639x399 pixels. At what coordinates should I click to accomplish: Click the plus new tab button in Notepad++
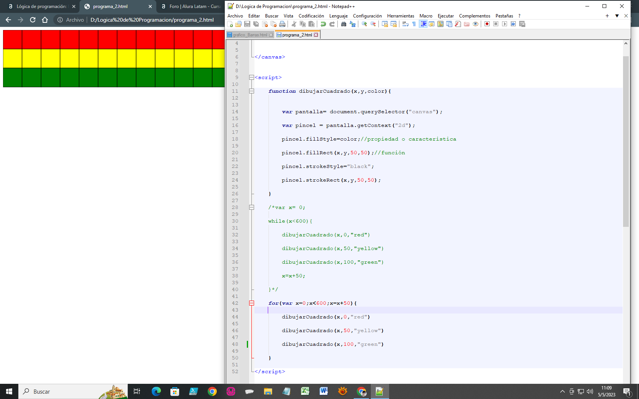click(x=607, y=16)
